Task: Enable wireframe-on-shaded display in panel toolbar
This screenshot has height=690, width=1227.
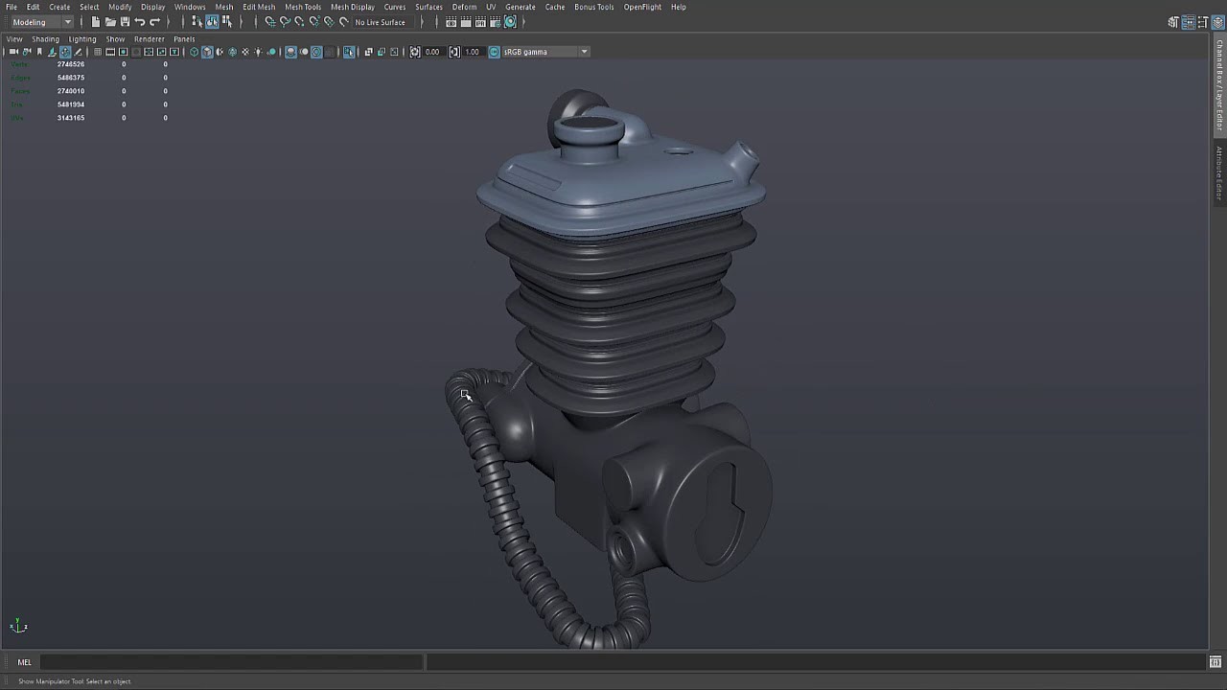Action: click(219, 52)
